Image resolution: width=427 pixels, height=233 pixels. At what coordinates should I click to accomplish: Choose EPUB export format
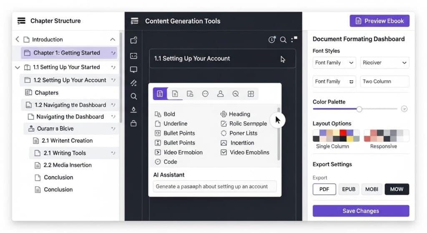[x=349, y=189]
